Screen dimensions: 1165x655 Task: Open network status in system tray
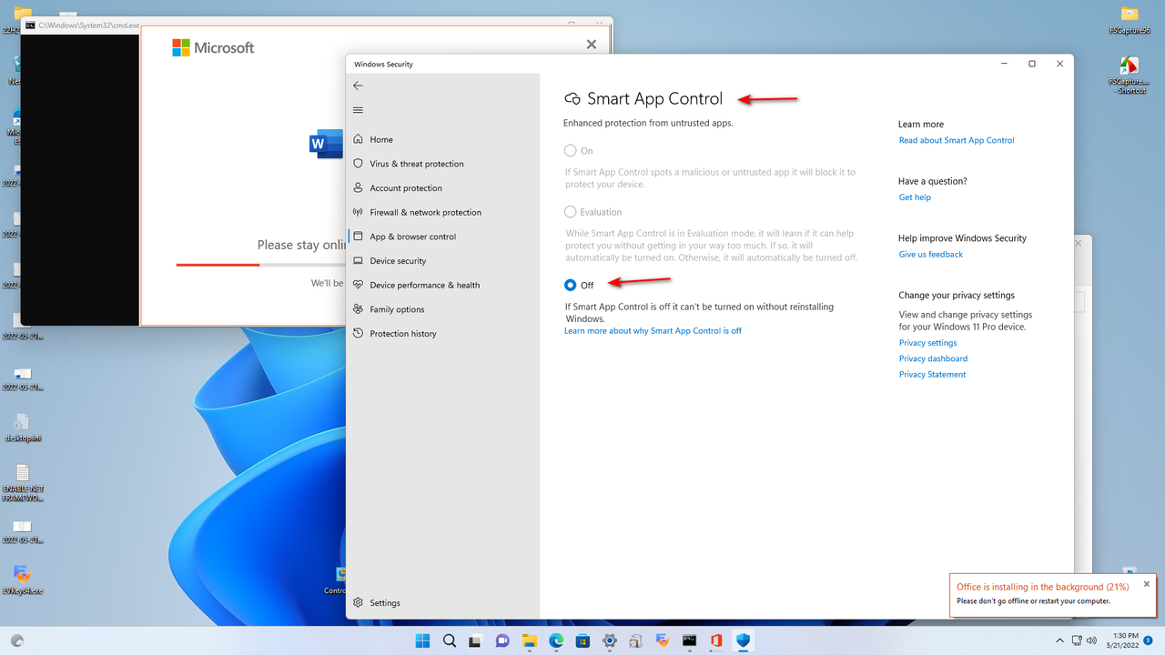coord(1077,640)
